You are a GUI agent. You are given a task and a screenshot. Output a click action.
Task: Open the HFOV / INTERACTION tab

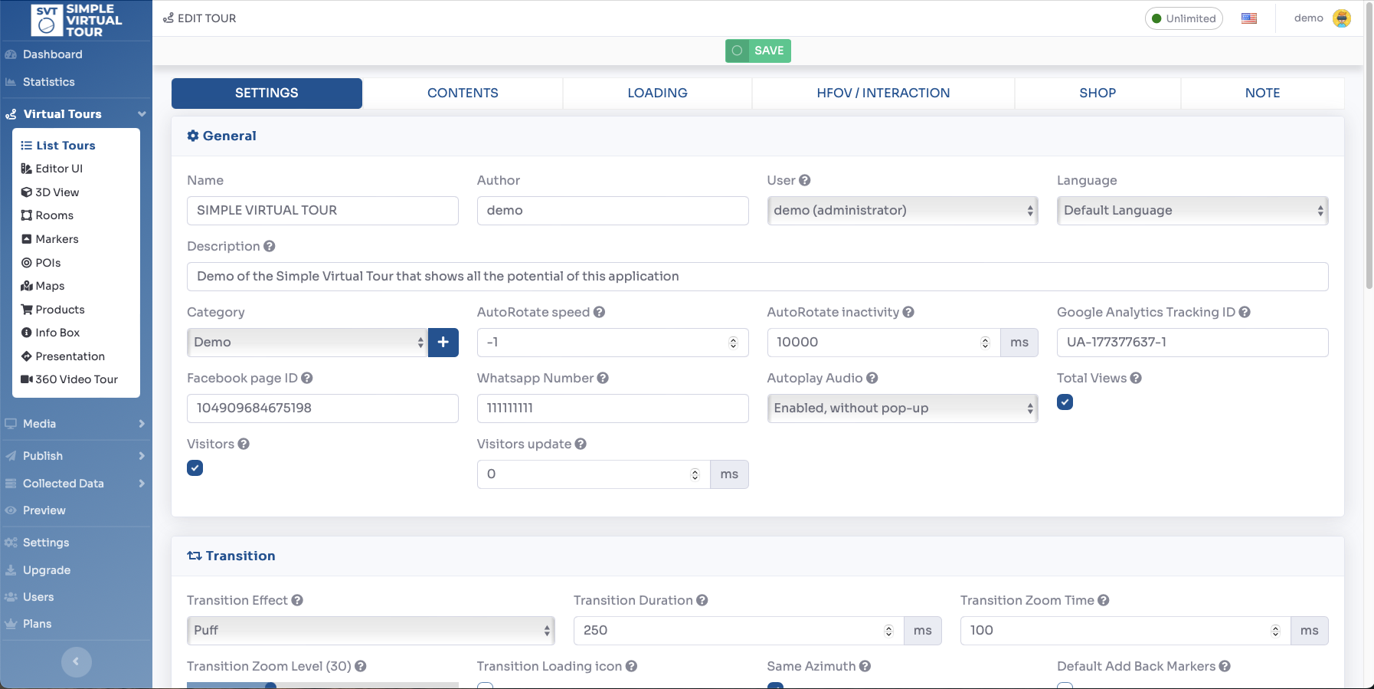tap(883, 94)
